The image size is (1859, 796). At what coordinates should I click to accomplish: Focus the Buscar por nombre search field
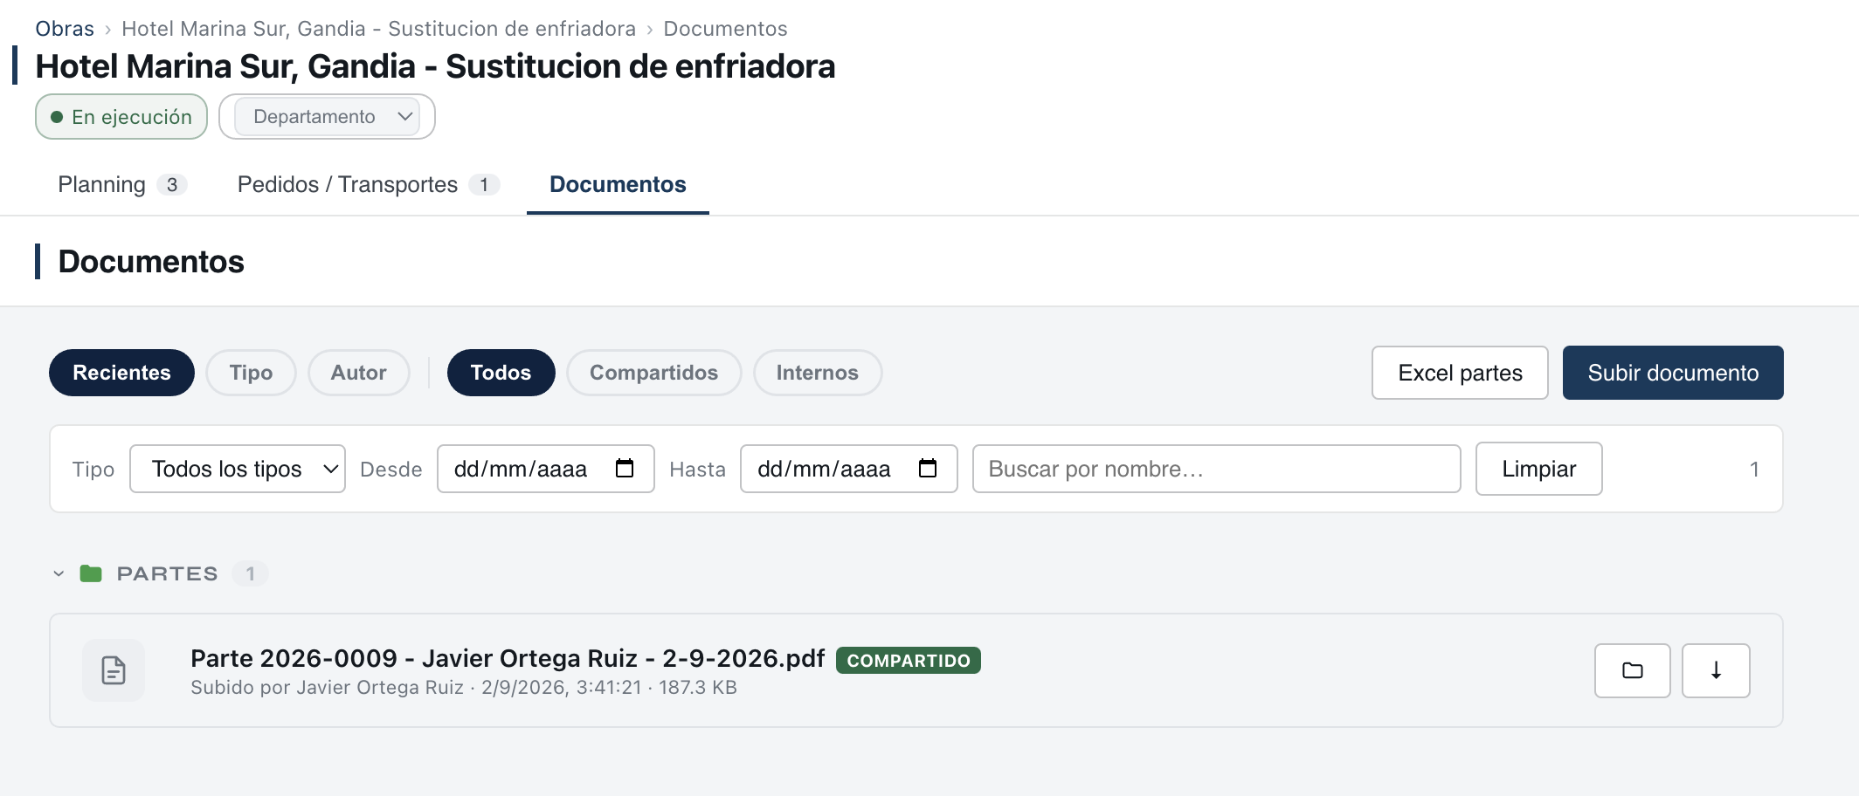[1216, 469]
